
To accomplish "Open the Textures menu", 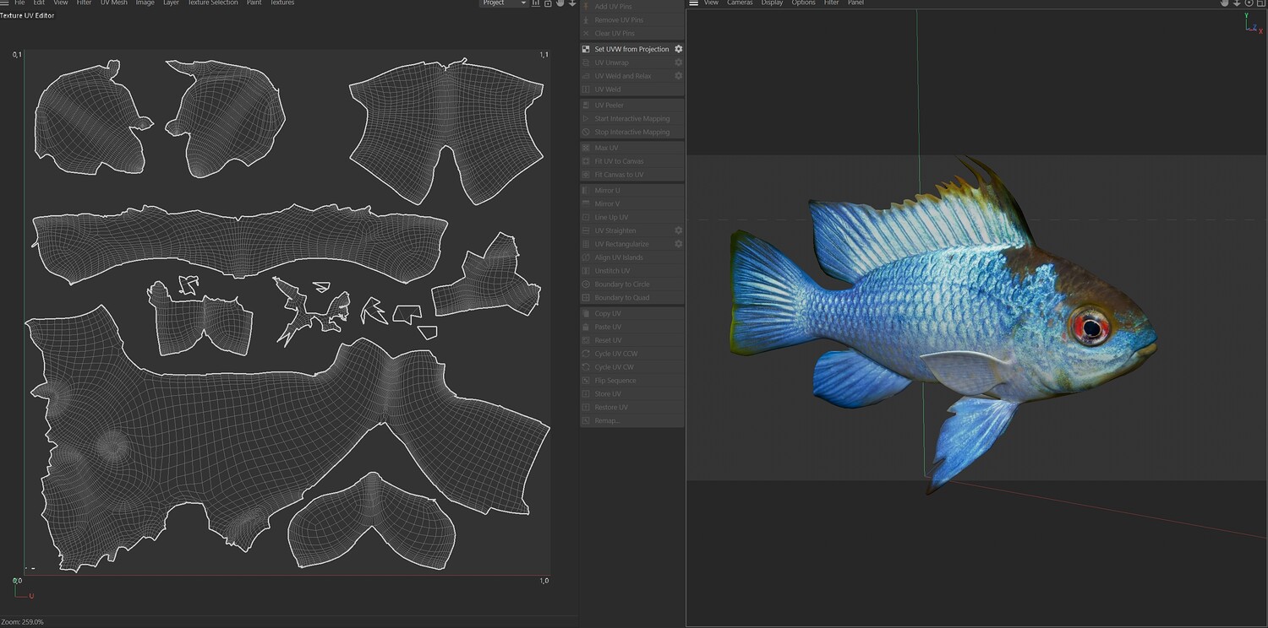I will 282,3.
